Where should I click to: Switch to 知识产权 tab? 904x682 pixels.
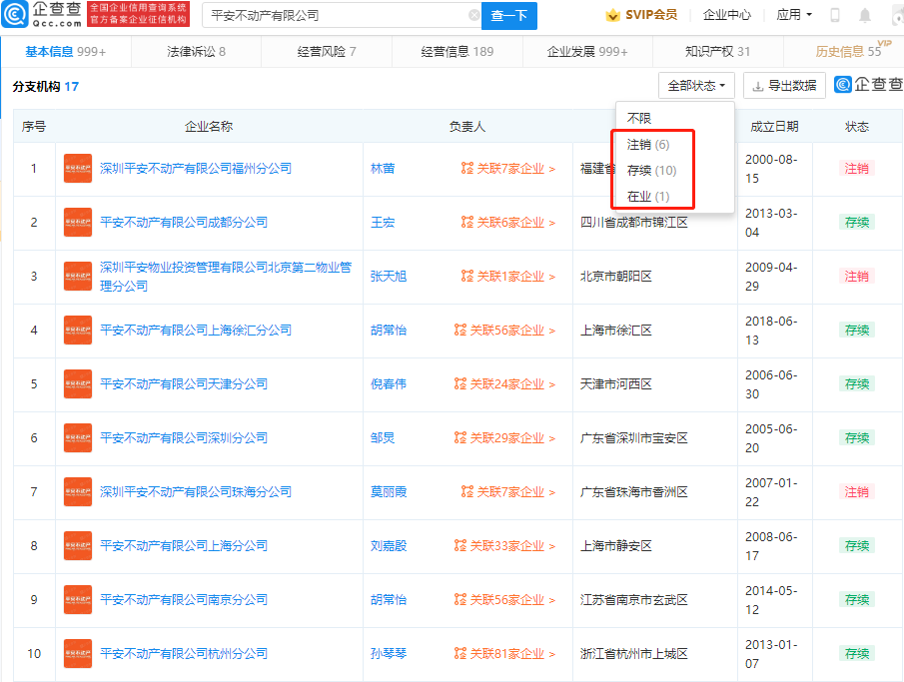[717, 52]
